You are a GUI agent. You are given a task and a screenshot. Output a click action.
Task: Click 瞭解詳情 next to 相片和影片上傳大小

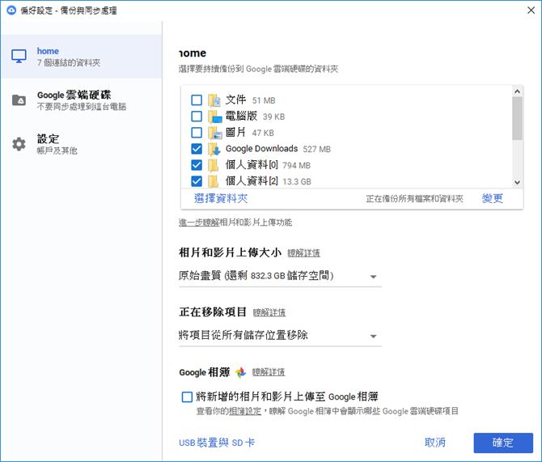click(x=304, y=253)
